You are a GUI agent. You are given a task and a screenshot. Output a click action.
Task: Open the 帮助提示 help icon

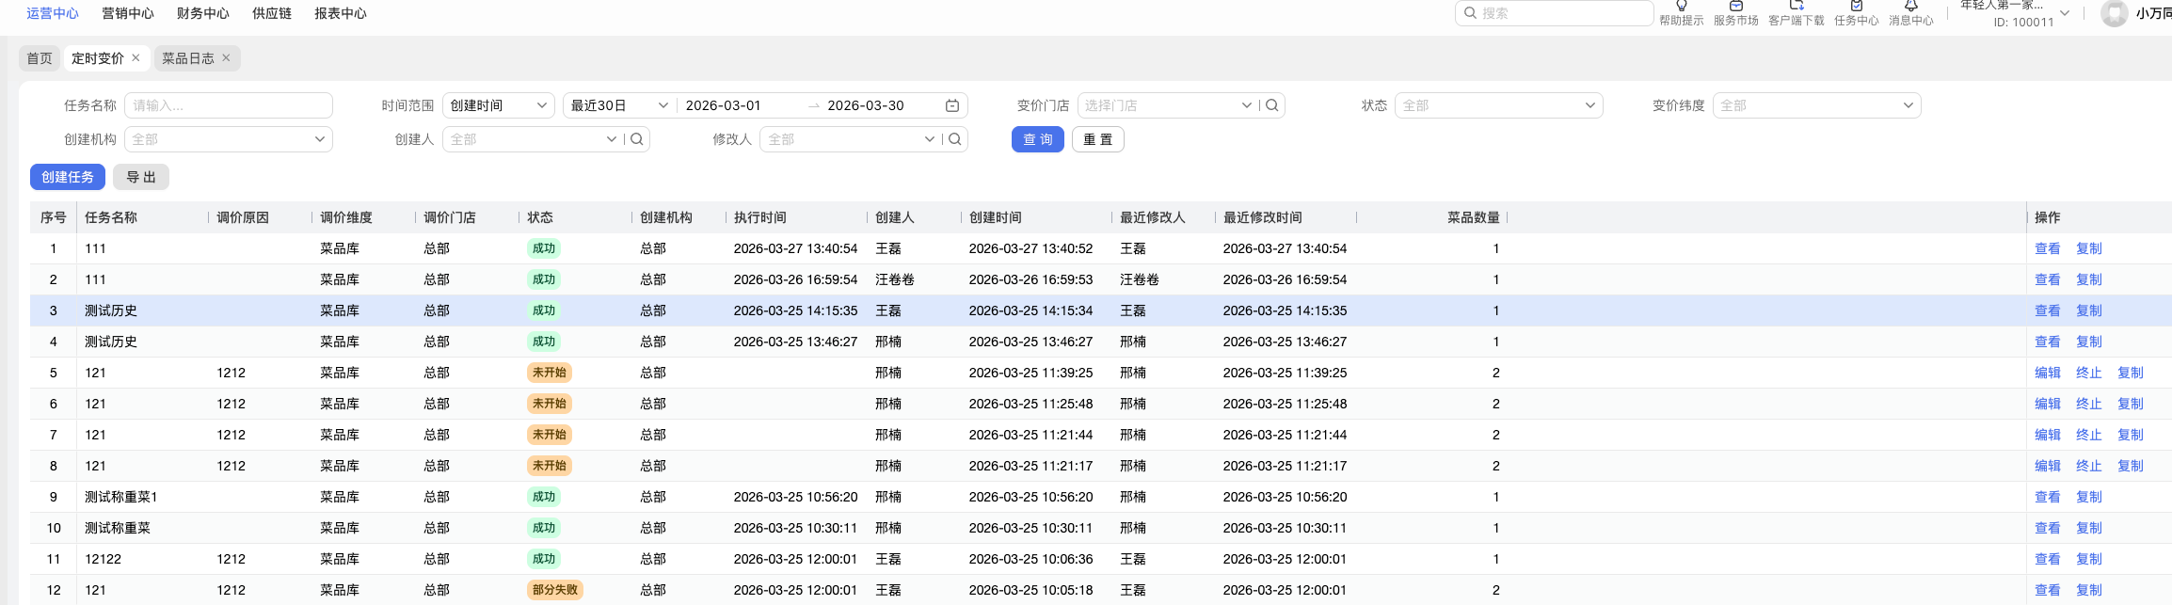pyautogui.click(x=1681, y=8)
